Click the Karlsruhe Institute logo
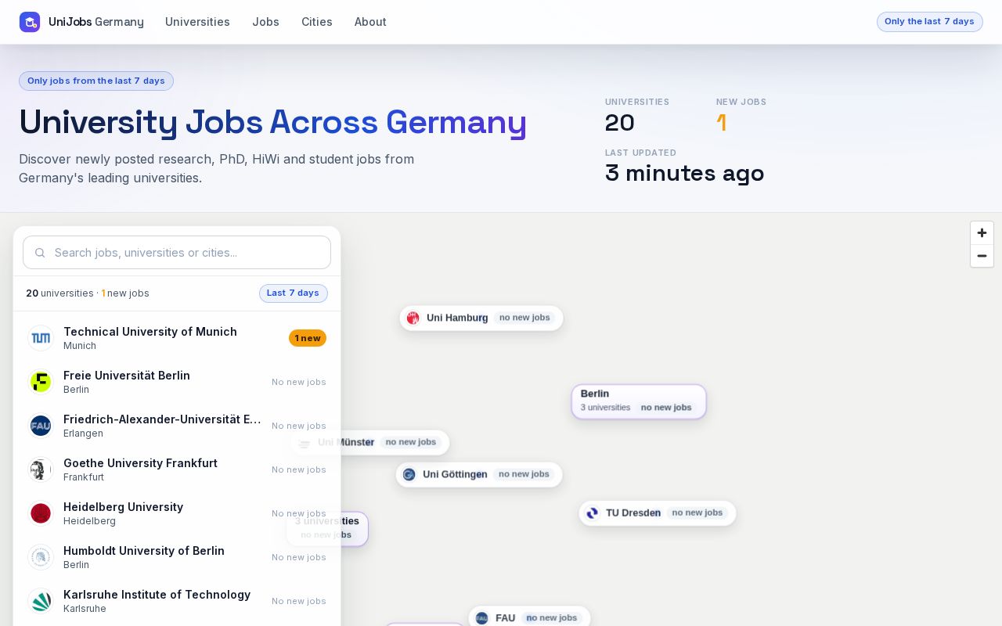This screenshot has width=1002, height=626. 41,601
